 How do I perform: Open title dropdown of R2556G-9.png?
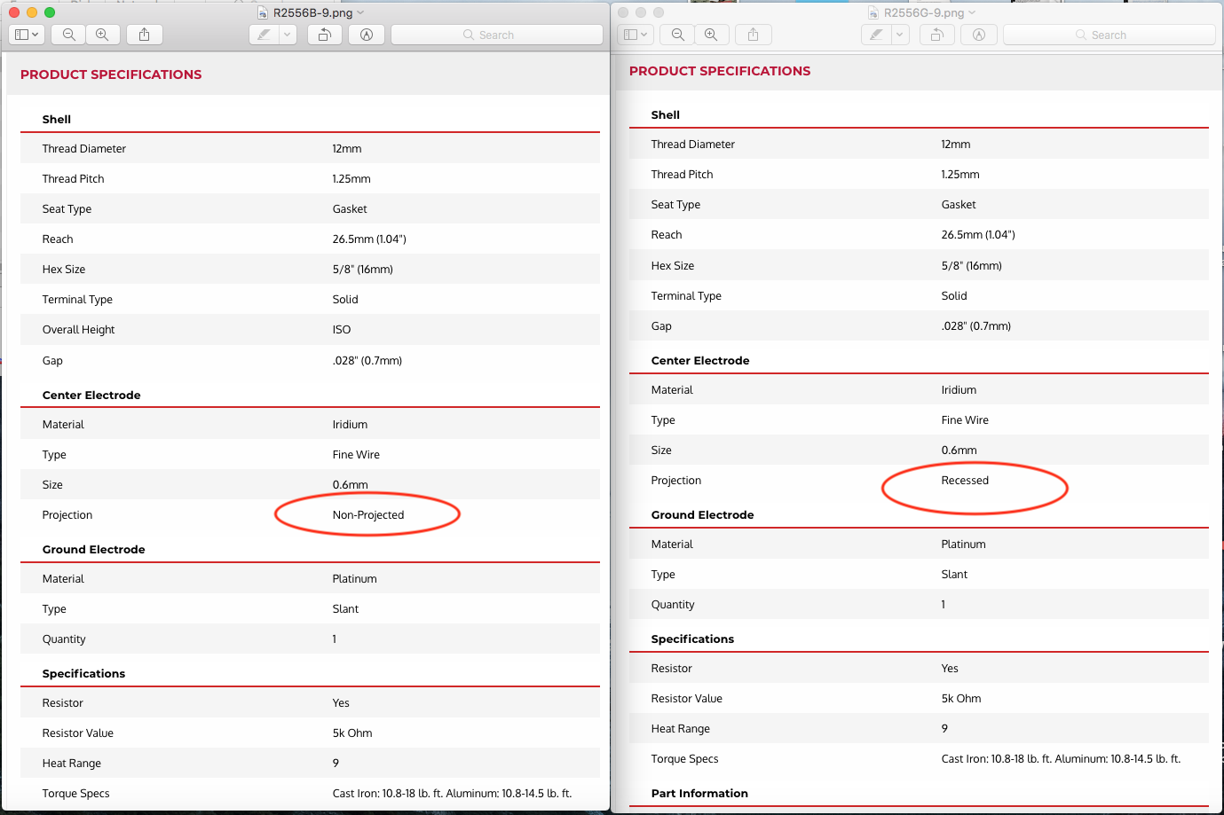(972, 12)
